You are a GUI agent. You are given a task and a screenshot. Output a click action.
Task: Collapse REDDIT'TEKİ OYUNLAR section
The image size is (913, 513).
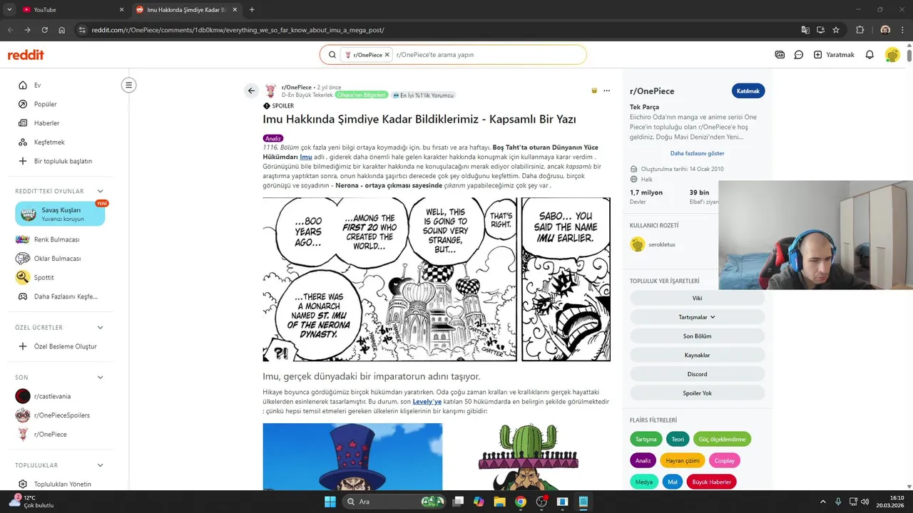100,191
